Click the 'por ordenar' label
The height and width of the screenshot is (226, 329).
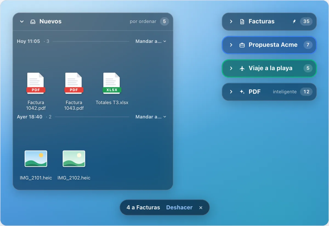click(x=143, y=21)
